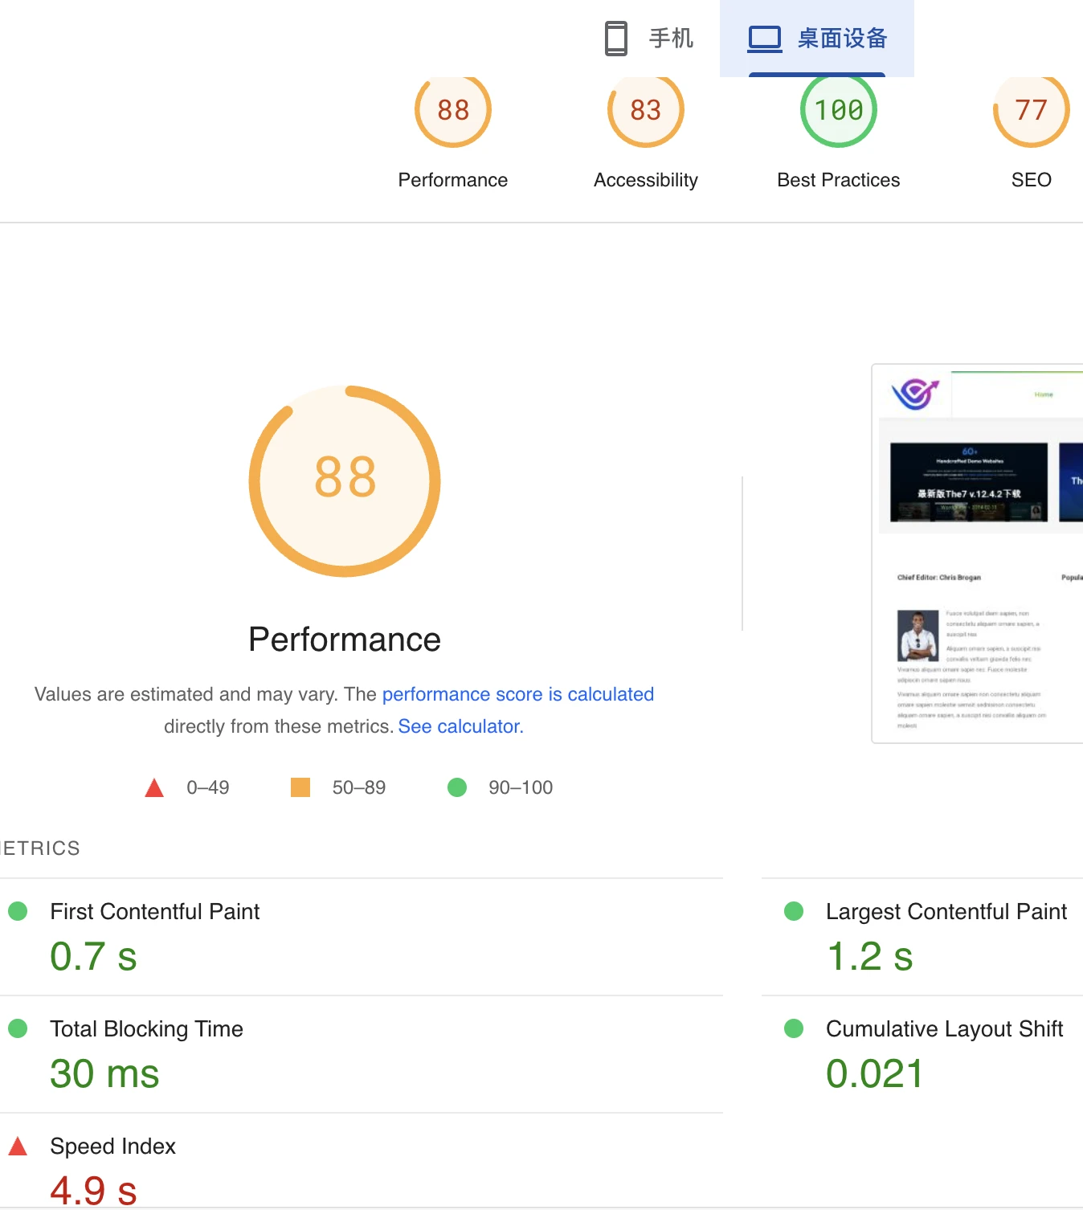Jump to Accessibility 83 score gauge
This screenshot has height=1210, width=1083.
(645, 111)
